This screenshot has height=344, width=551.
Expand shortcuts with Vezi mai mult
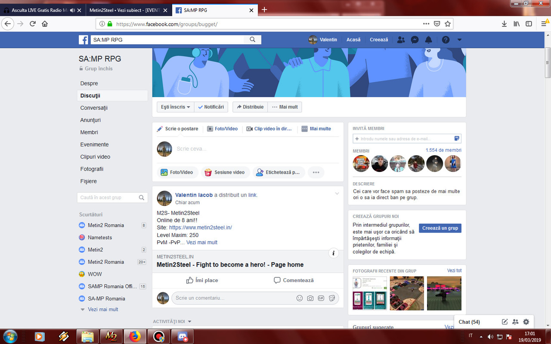coord(103,310)
